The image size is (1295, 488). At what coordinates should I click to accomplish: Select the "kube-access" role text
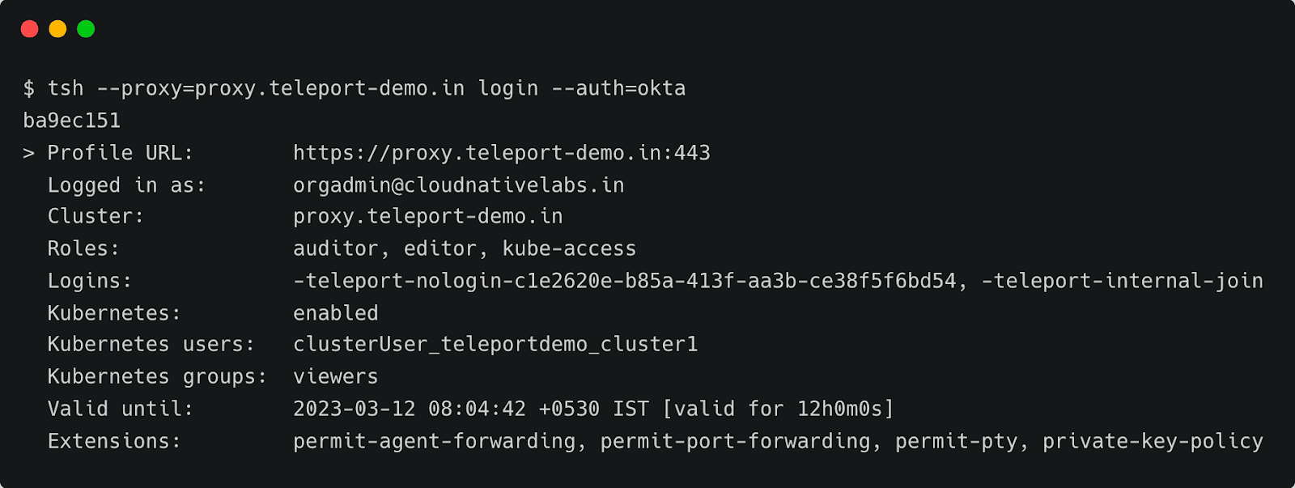569,248
